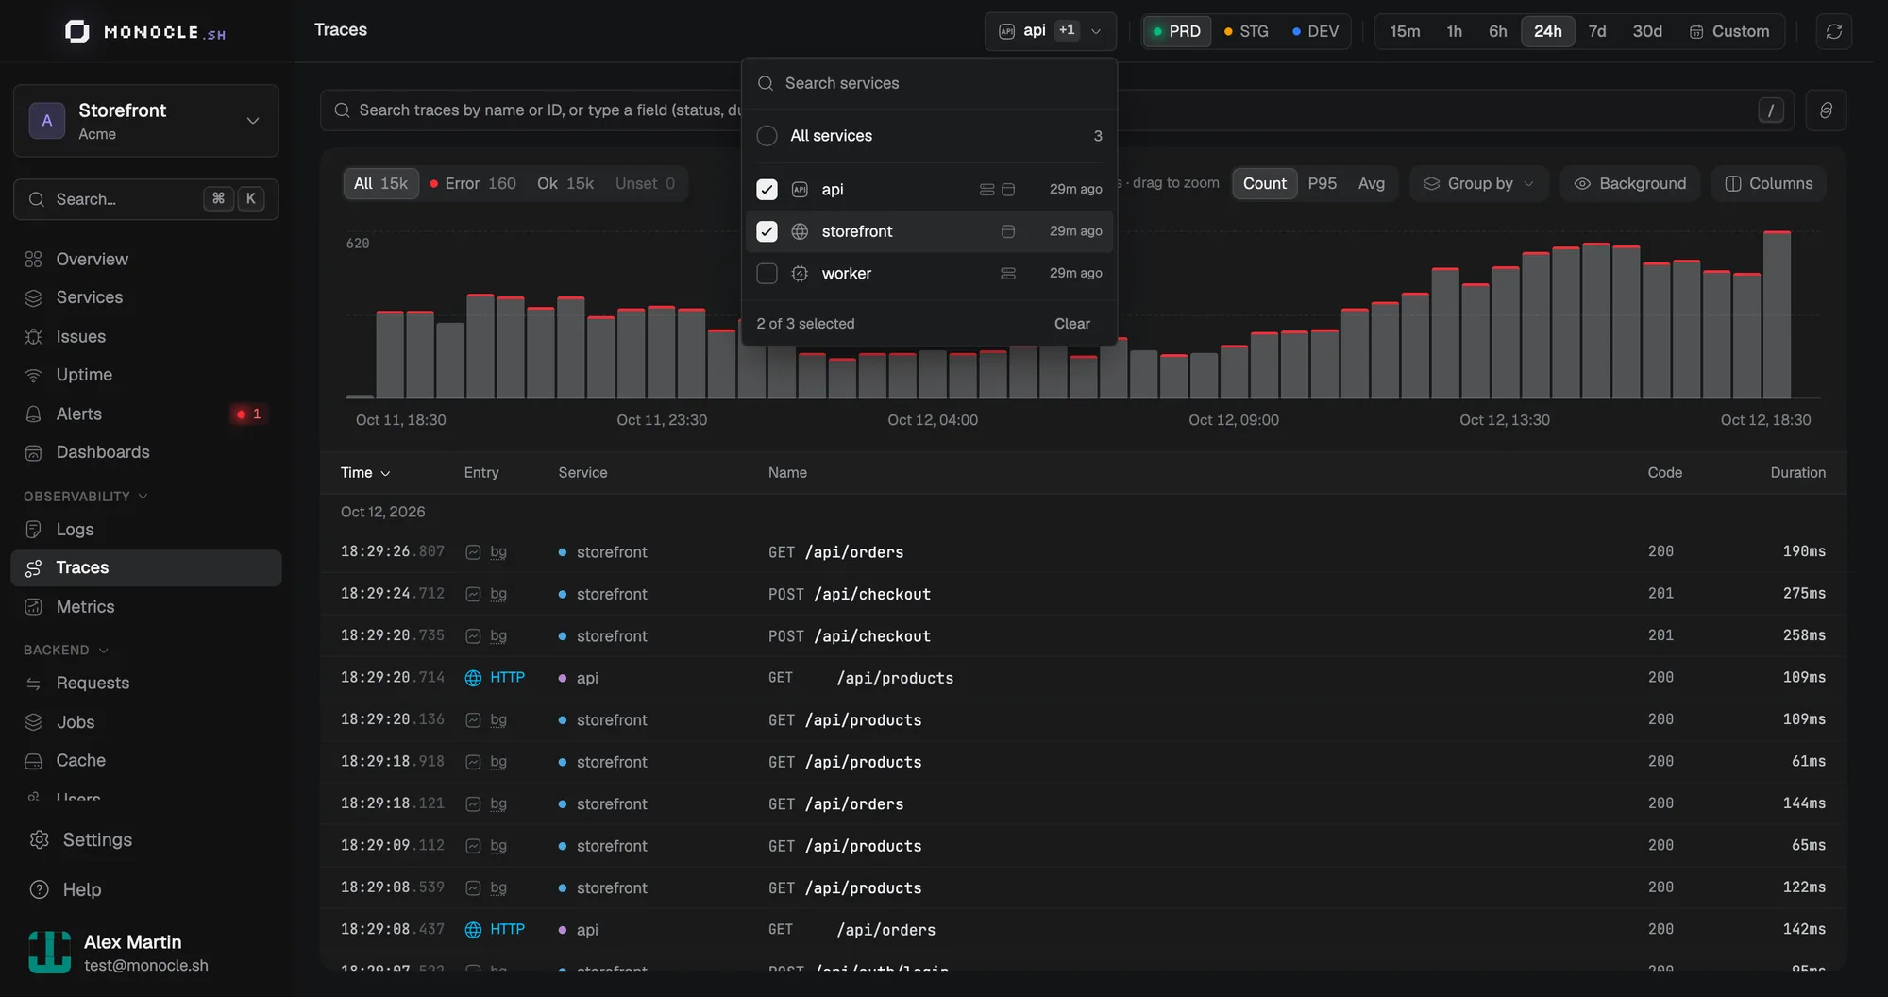Open Cache page
The height and width of the screenshot is (997, 1888).
tap(146, 760)
